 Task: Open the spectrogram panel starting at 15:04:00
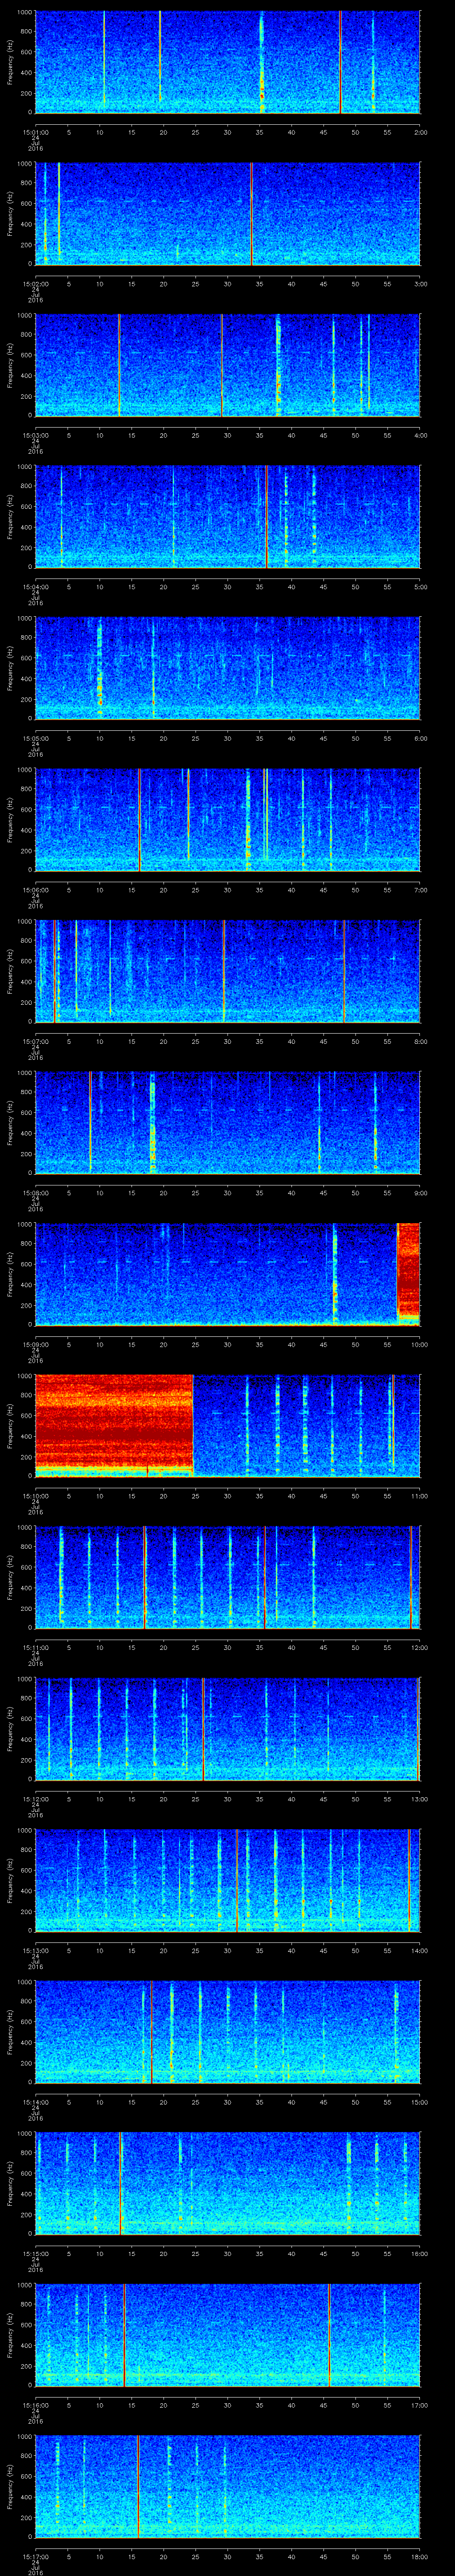(228, 516)
